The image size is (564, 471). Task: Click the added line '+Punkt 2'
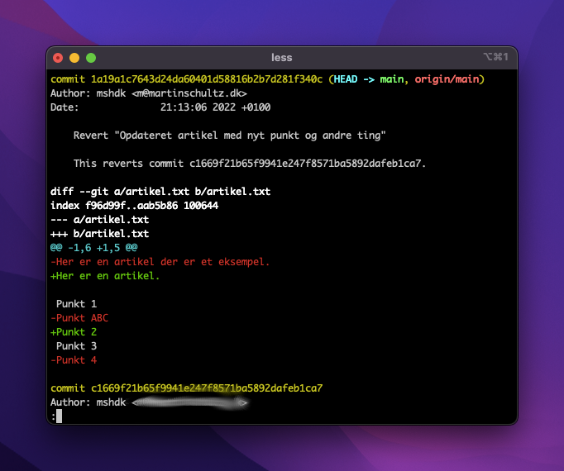click(74, 332)
